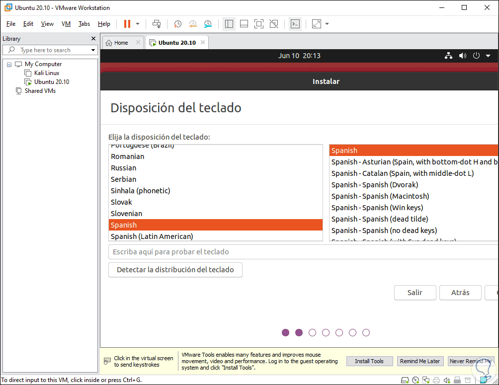Screen dimensions: 499x385
Task: Open the Tabs menu
Action: (84, 24)
